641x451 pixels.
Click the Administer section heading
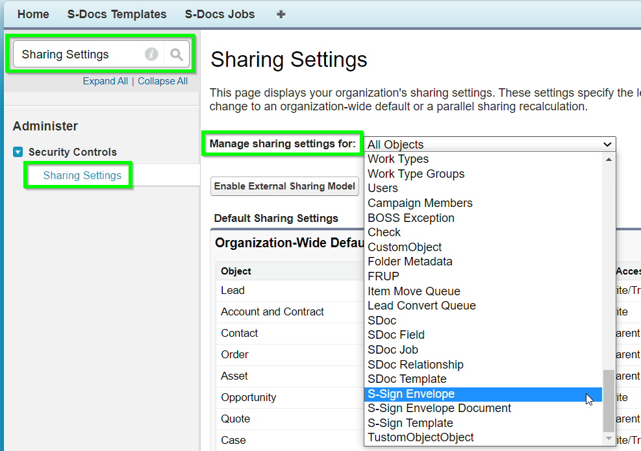[45, 126]
